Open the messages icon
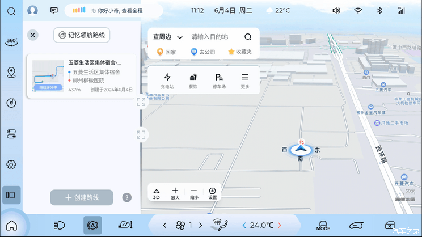422x237 pixels. point(54,11)
